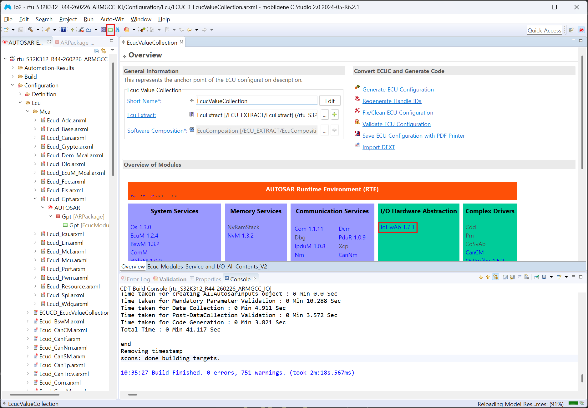Viewport: 588px width, 408px height.
Task: Open dropdown arrow next to hammer Build icon
Action: tap(38, 30)
